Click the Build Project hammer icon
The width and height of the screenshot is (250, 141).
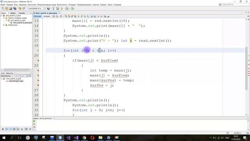coord(54,9)
